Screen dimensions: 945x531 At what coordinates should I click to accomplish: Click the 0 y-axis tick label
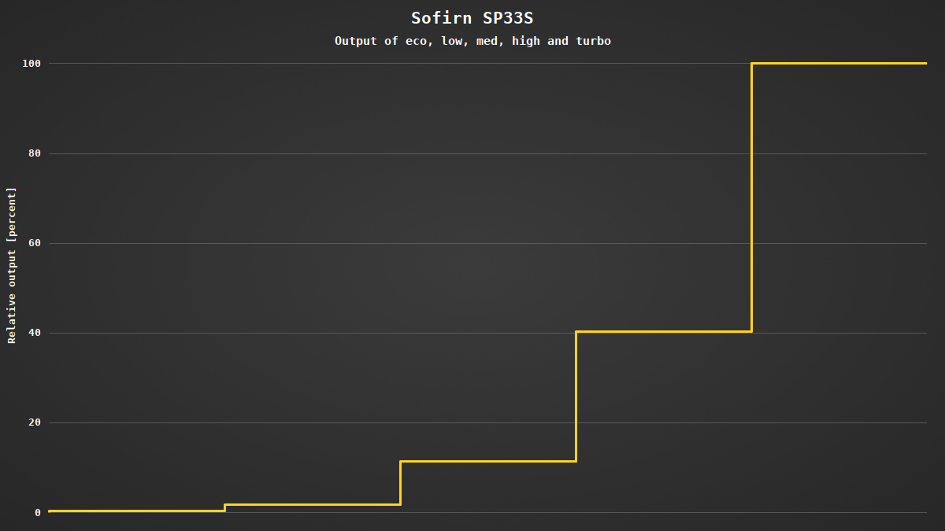point(37,513)
